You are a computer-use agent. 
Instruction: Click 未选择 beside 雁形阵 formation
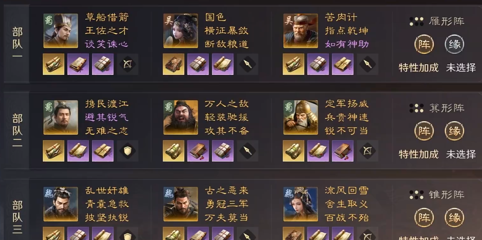461,68
